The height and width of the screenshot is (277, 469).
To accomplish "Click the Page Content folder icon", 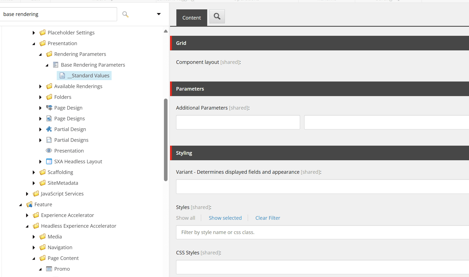I will pos(42,258).
